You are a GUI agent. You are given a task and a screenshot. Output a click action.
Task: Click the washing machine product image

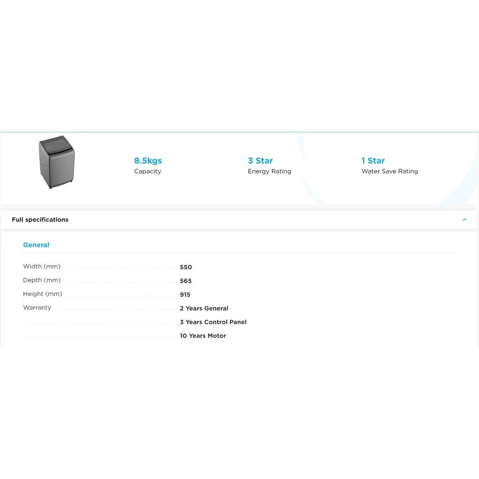[x=56, y=162]
